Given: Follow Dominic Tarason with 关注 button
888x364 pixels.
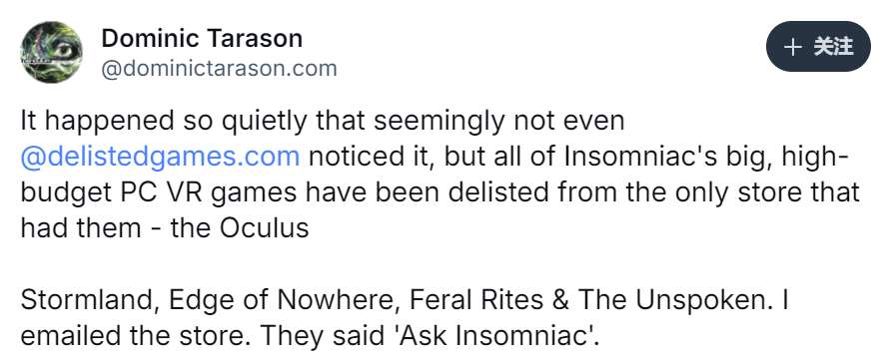Looking at the screenshot, I should point(818,46).
